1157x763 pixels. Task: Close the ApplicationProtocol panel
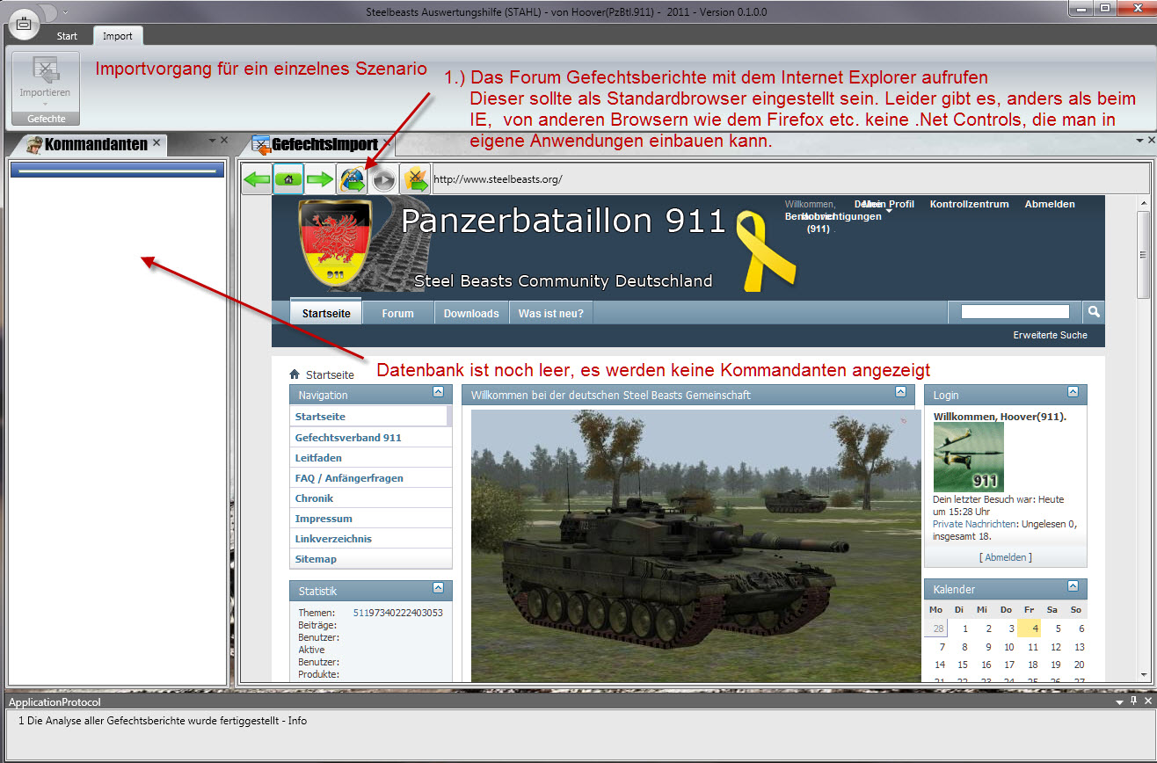[1148, 701]
